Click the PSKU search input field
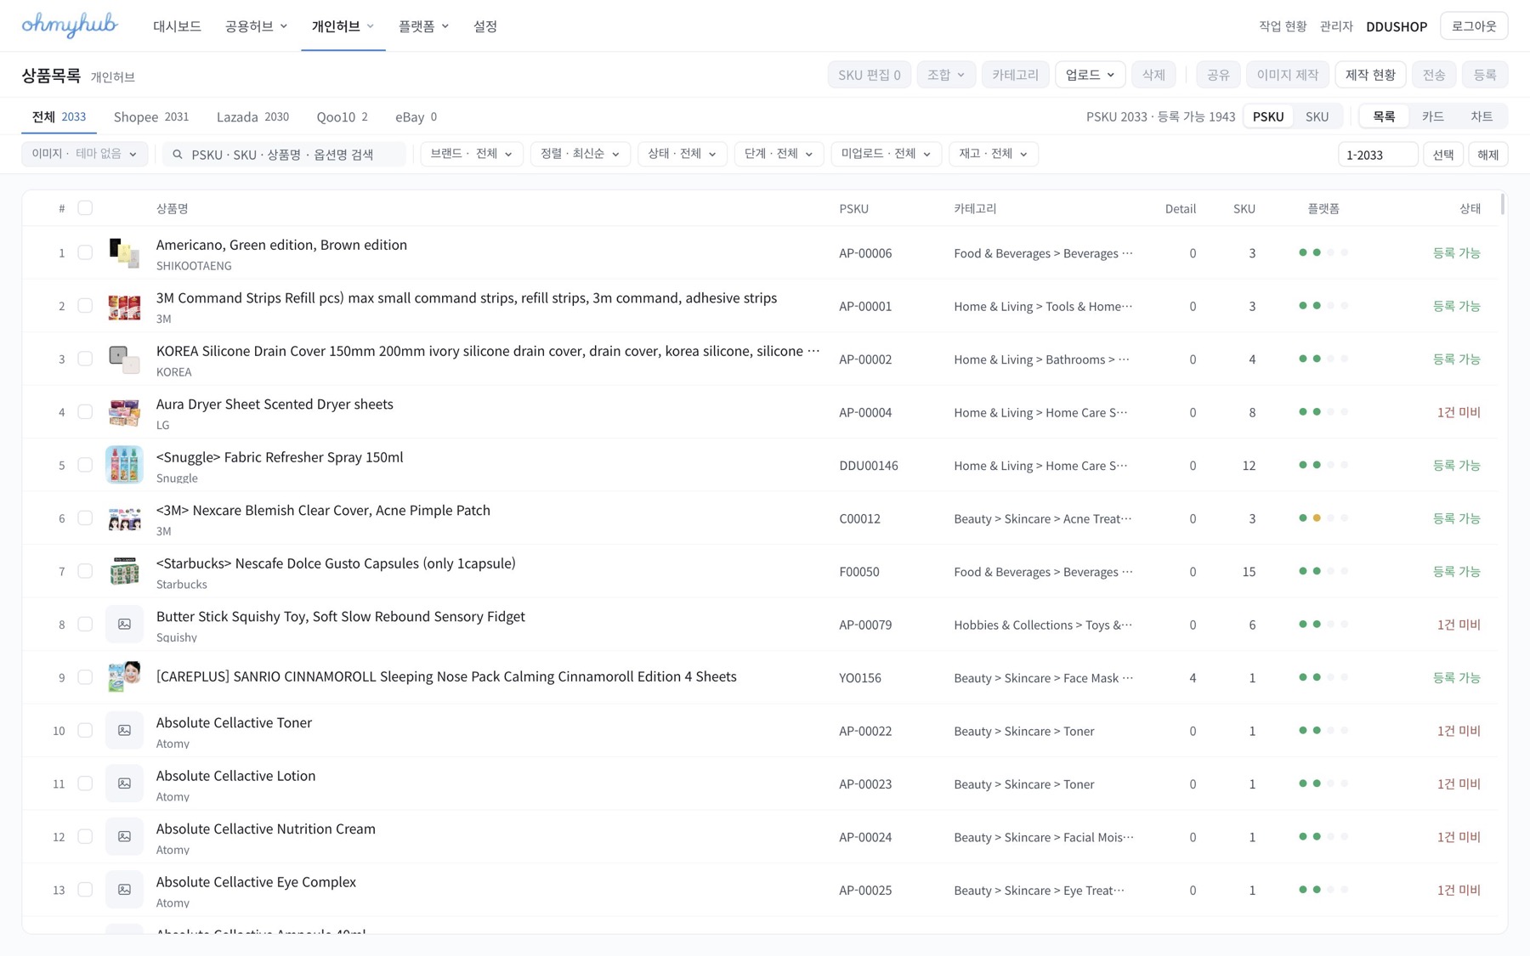 pos(284,155)
